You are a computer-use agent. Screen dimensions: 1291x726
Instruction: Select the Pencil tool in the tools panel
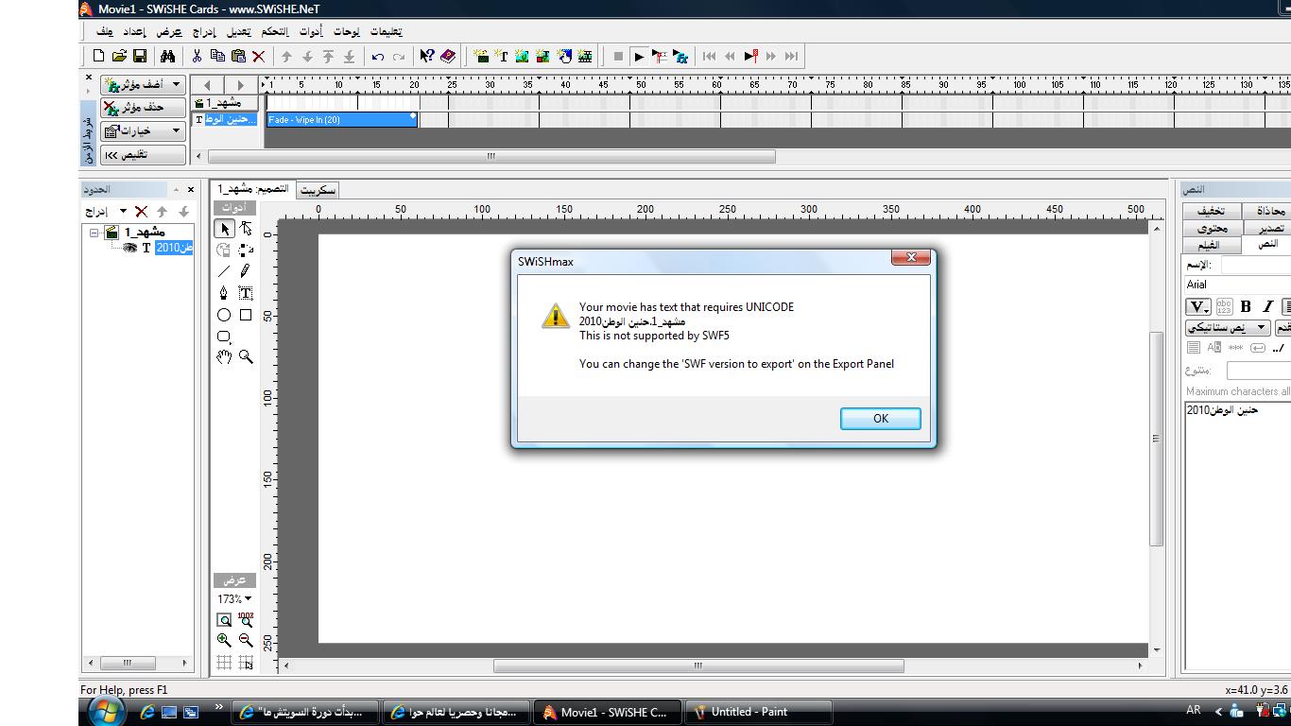click(246, 271)
